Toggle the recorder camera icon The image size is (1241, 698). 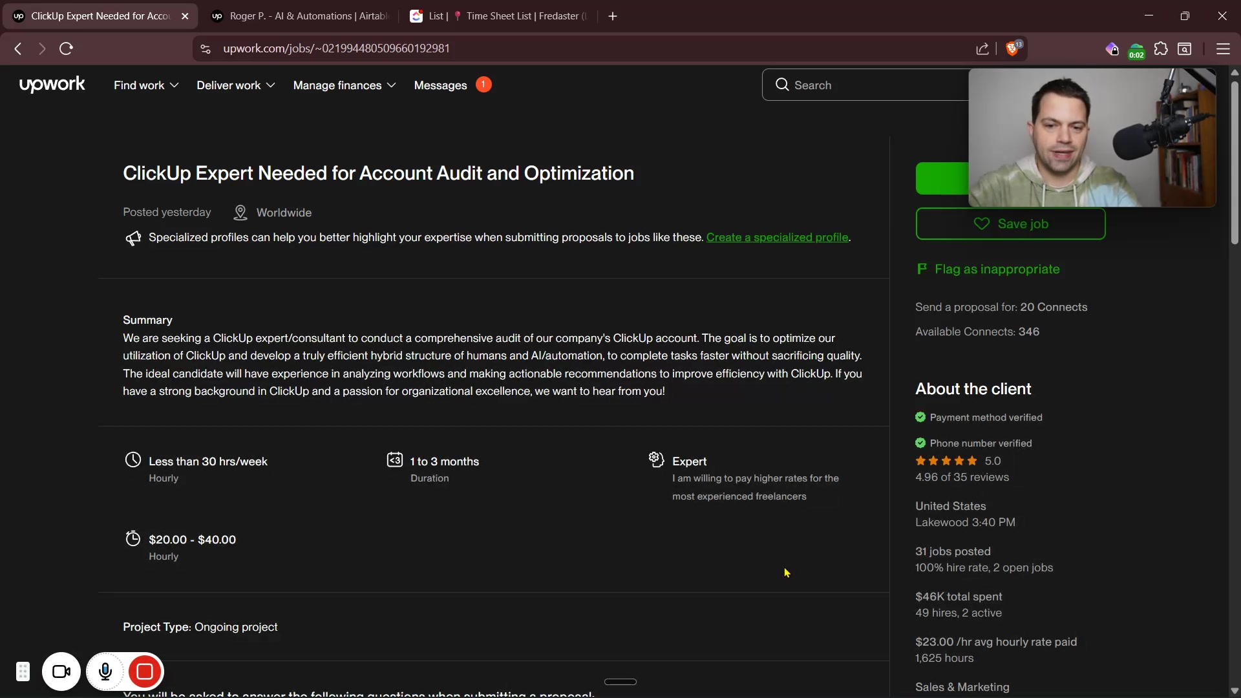pos(61,672)
